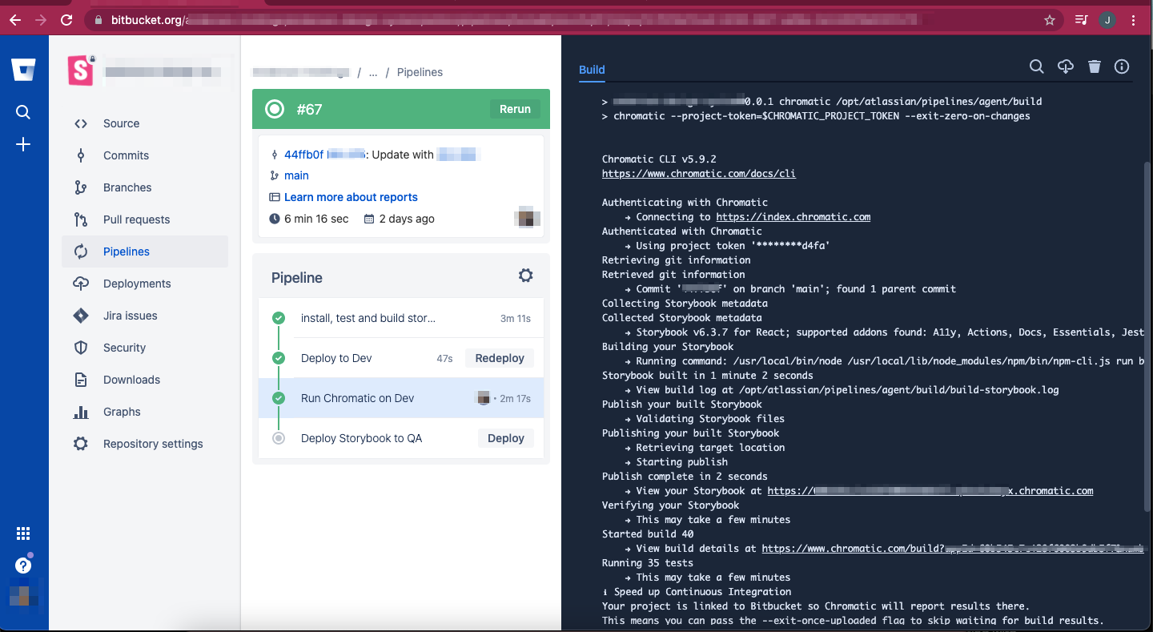
Task: Click browser back arrow
Action: (14, 20)
